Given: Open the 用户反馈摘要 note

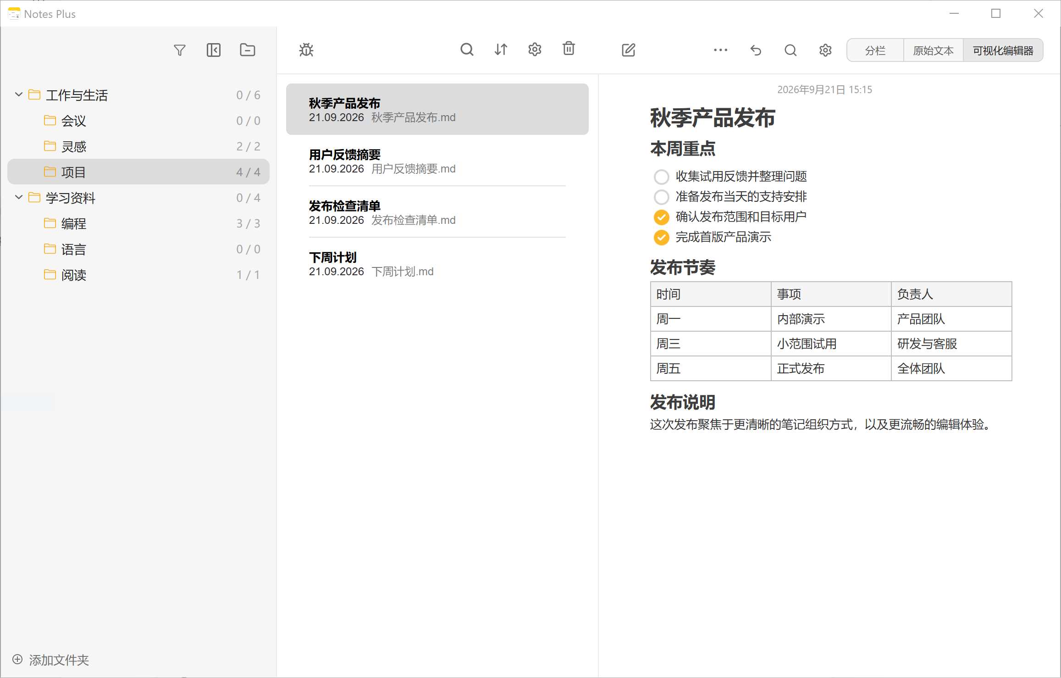Looking at the screenshot, I should tap(437, 161).
